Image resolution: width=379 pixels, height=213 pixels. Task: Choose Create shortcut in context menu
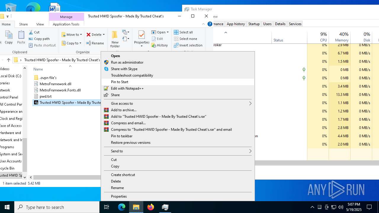(178, 175)
